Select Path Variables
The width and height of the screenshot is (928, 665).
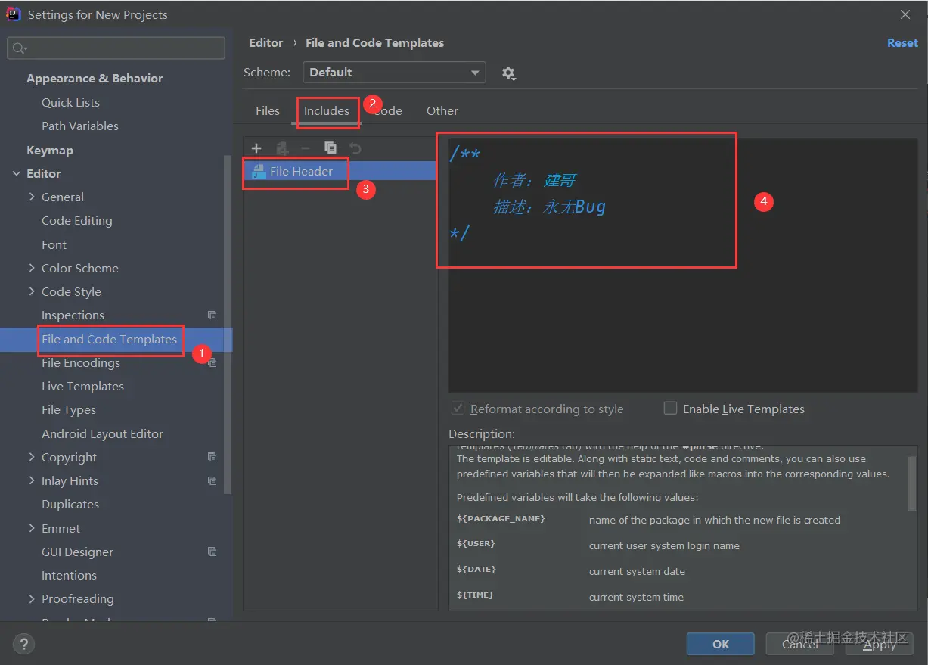[80, 126]
